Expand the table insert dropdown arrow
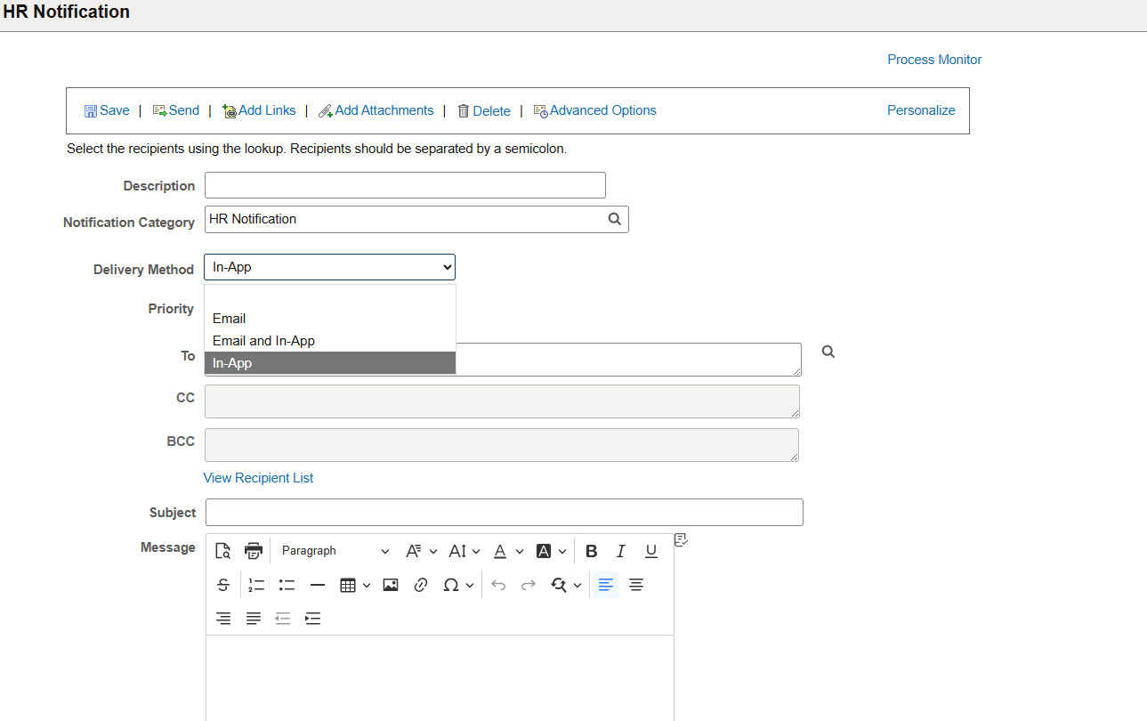Screen dimensions: 1147x721 tap(366, 585)
